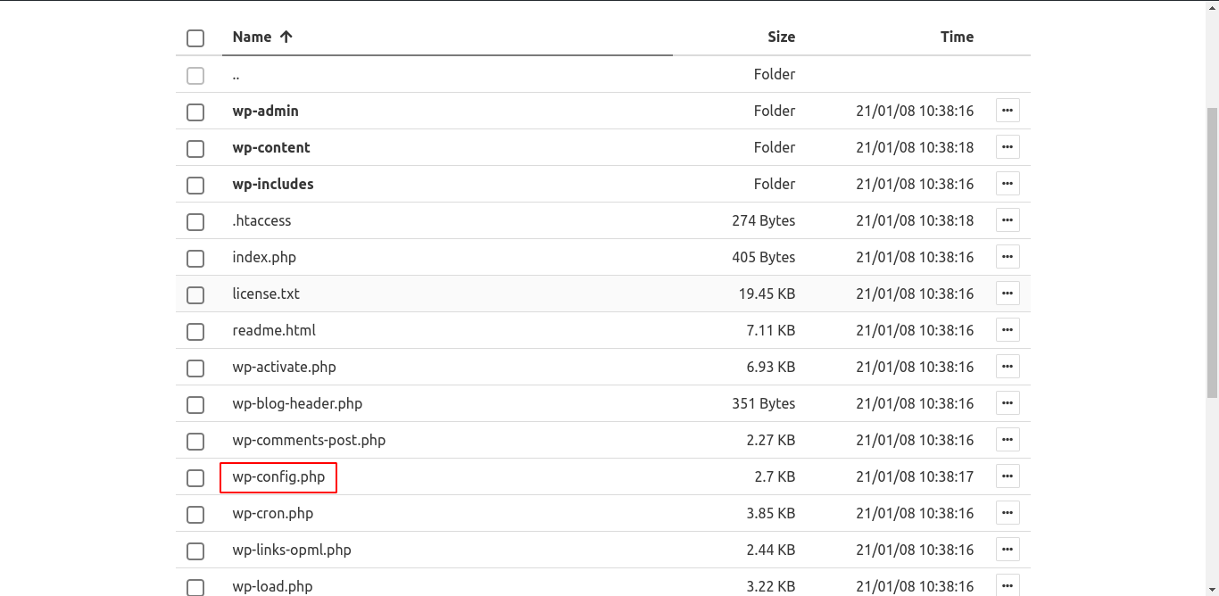This screenshot has height=596, width=1219.
Task: Click the wp-links-opml.php file name
Action: (292, 550)
